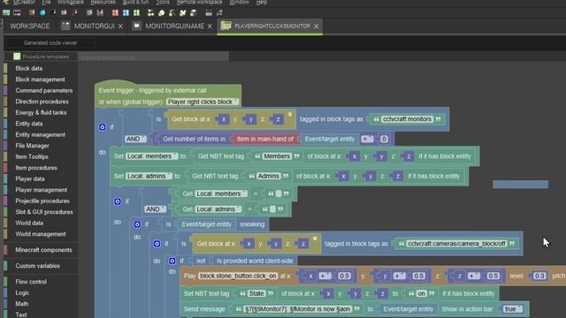Open the Tools menu

pyautogui.click(x=163, y=2)
